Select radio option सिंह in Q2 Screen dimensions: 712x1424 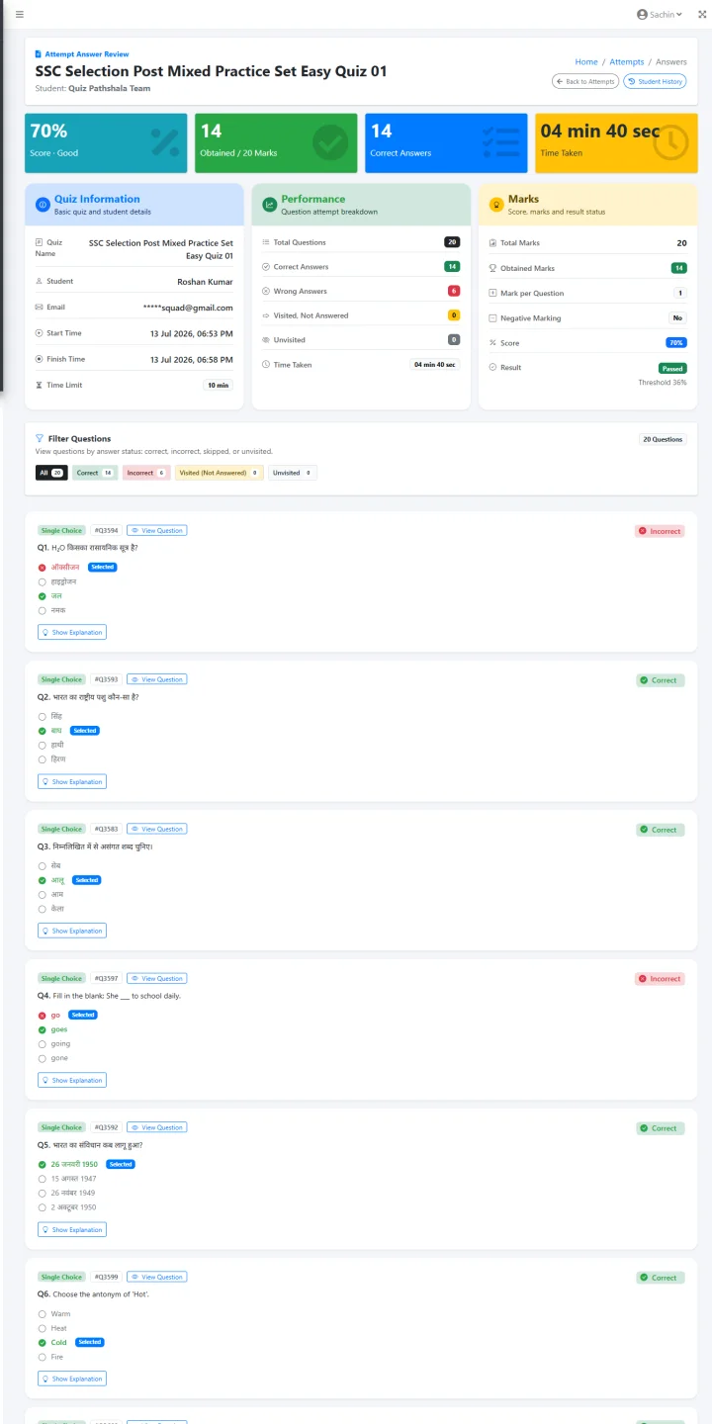click(x=42, y=716)
